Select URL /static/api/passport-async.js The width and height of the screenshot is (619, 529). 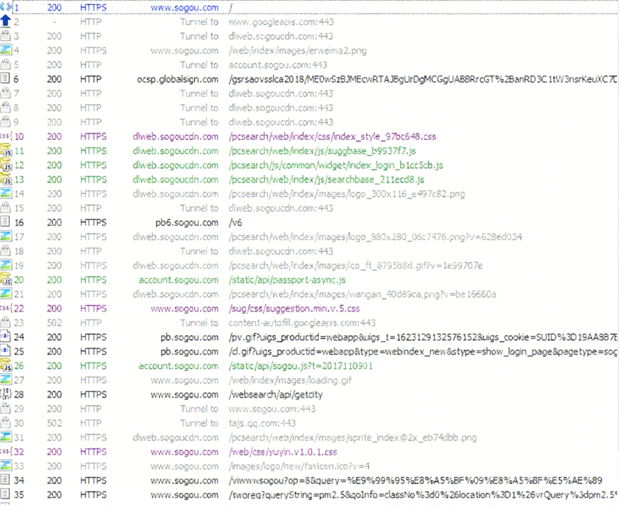tap(287, 280)
